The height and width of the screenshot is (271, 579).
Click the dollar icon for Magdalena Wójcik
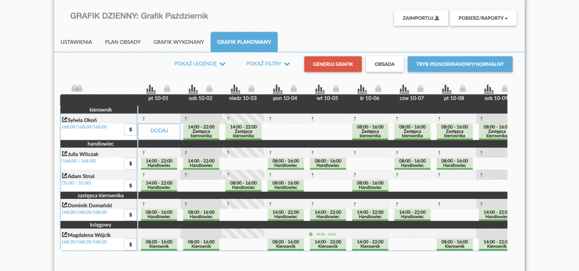point(130,244)
